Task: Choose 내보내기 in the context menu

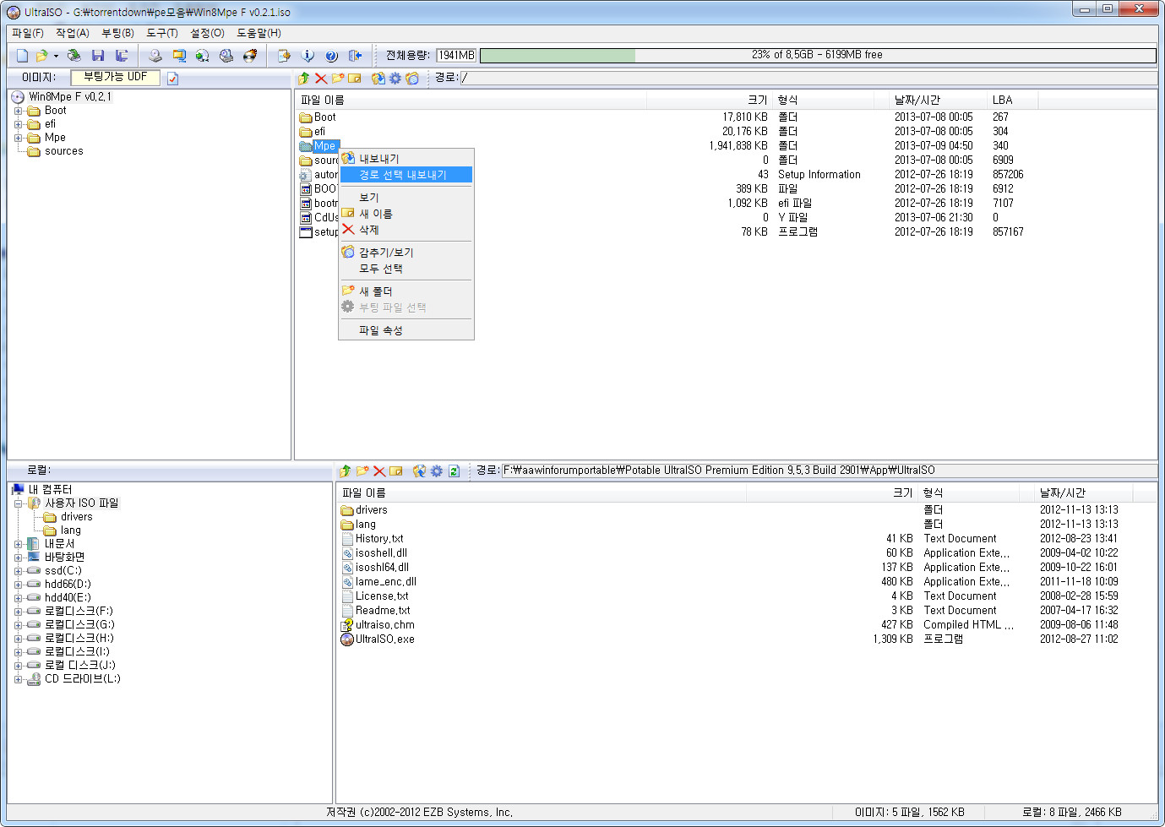Action: pyautogui.click(x=406, y=159)
